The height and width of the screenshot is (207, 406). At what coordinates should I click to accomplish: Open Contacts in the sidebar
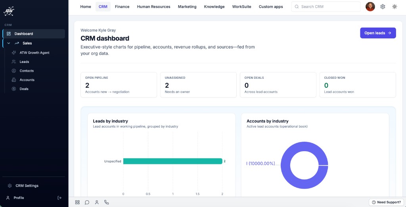click(x=27, y=71)
